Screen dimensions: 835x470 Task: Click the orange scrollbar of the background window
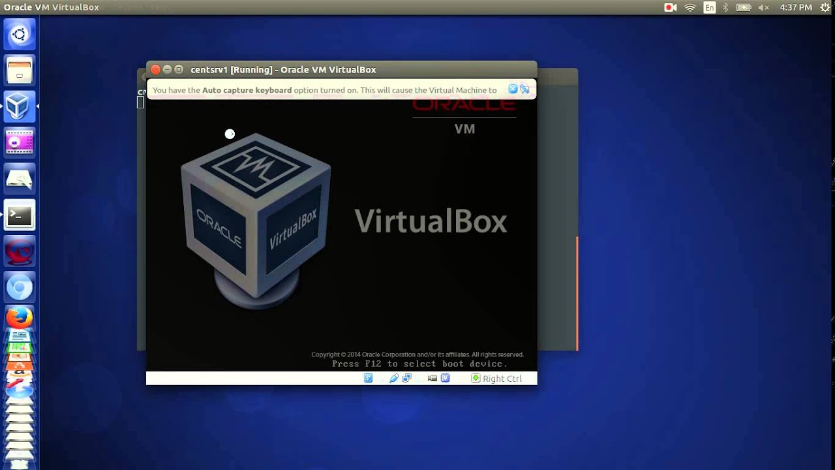pyautogui.click(x=577, y=293)
